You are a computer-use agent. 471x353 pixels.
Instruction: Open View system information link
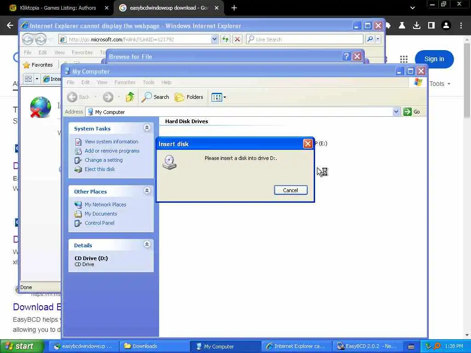point(111,142)
